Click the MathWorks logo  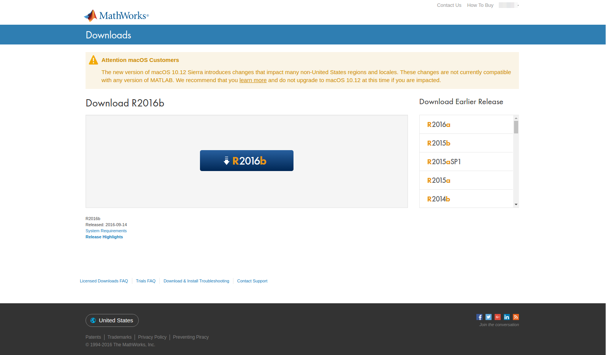(116, 16)
